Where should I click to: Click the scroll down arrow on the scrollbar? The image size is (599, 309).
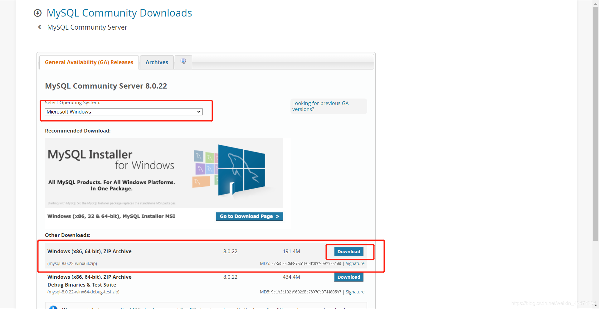(x=596, y=305)
